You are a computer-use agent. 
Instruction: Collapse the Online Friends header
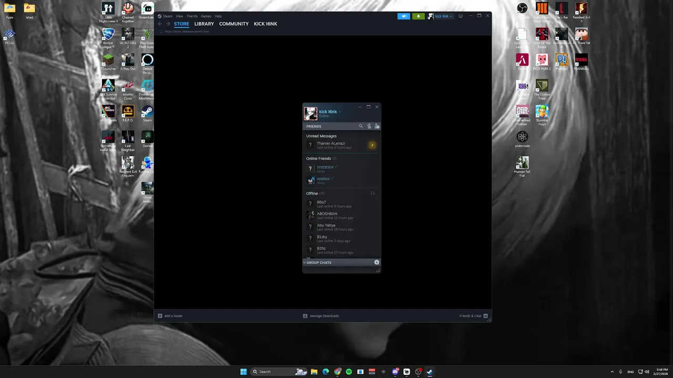pyautogui.click(x=321, y=159)
